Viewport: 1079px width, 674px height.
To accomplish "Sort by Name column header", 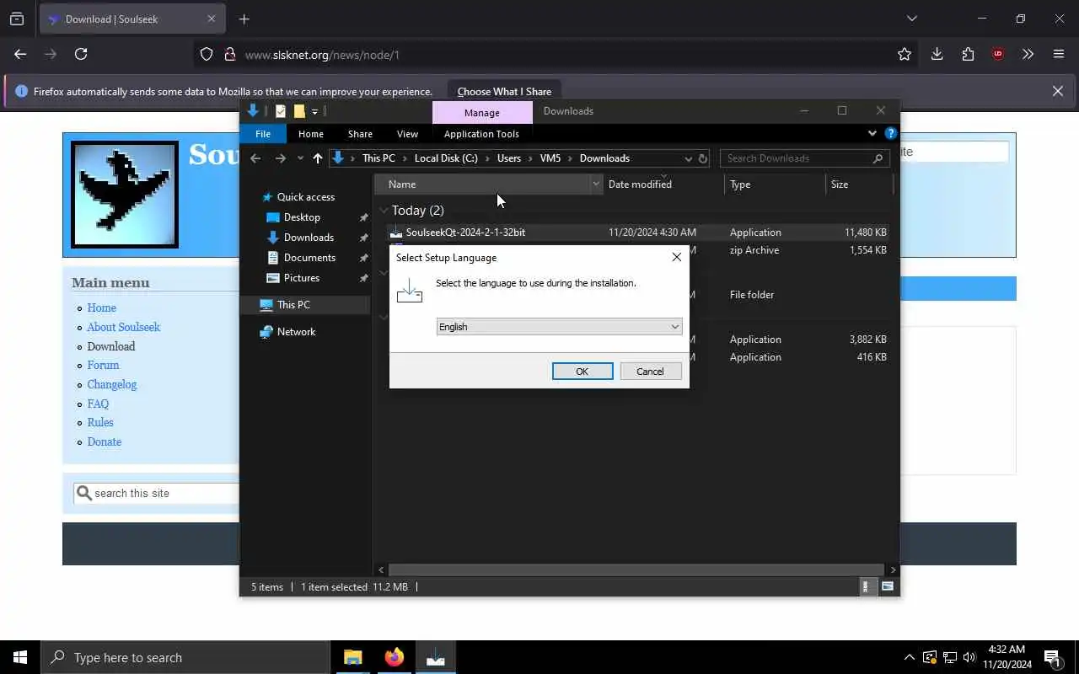I will (482, 185).
